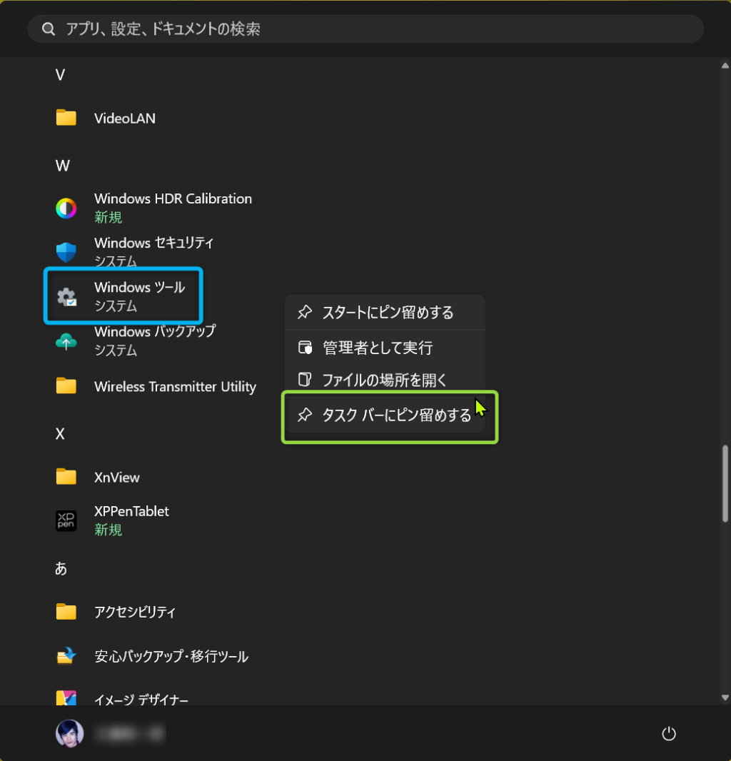Open the Windows バックアップ cloud icon

(66, 341)
